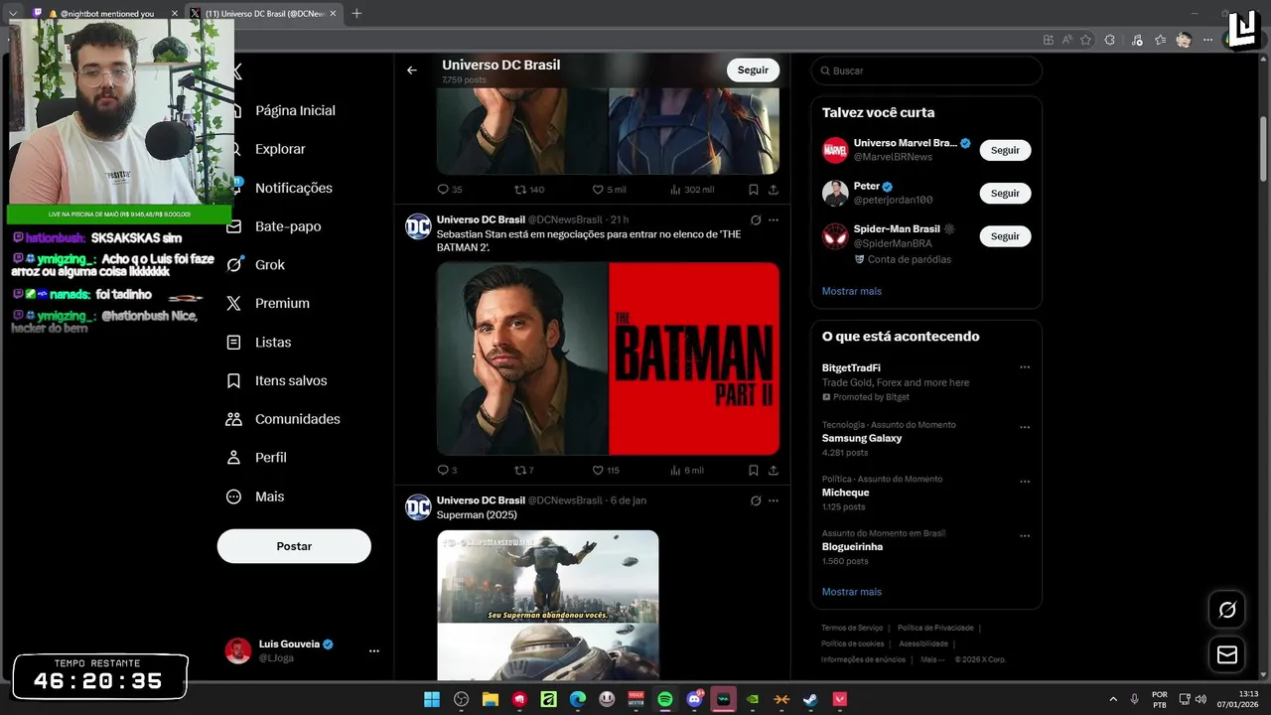
Task: Go back using arrow beside Universo DC Brasil
Action: click(412, 71)
